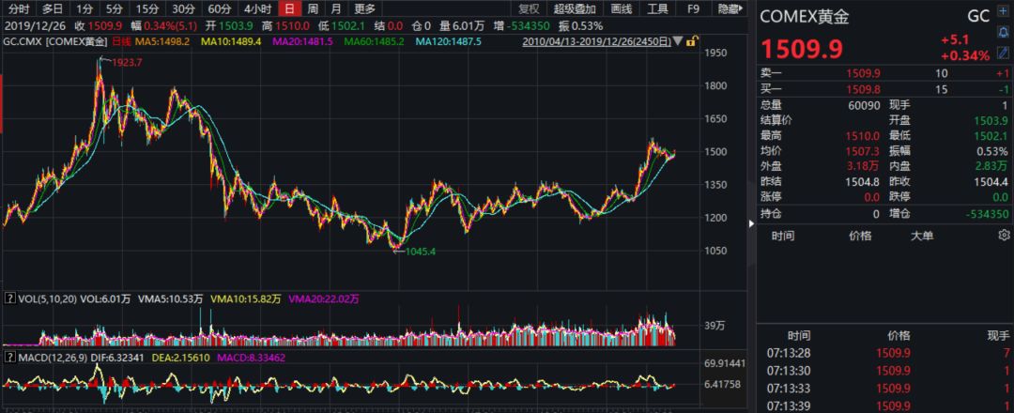
Task: Click the yellow padlock icon on the chart
Action: (693, 42)
